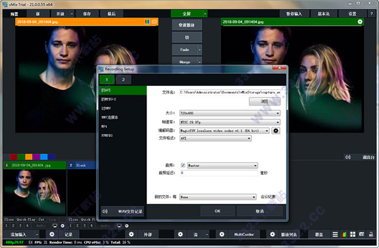
Task: Open gear settings next to 外部 button
Action: pos(131,234)
